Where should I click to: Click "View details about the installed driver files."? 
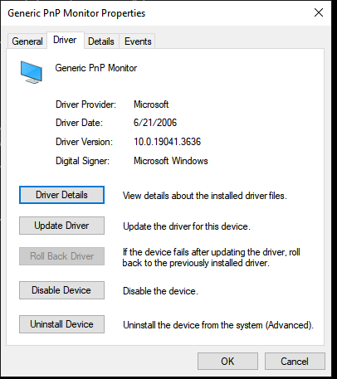205,196
